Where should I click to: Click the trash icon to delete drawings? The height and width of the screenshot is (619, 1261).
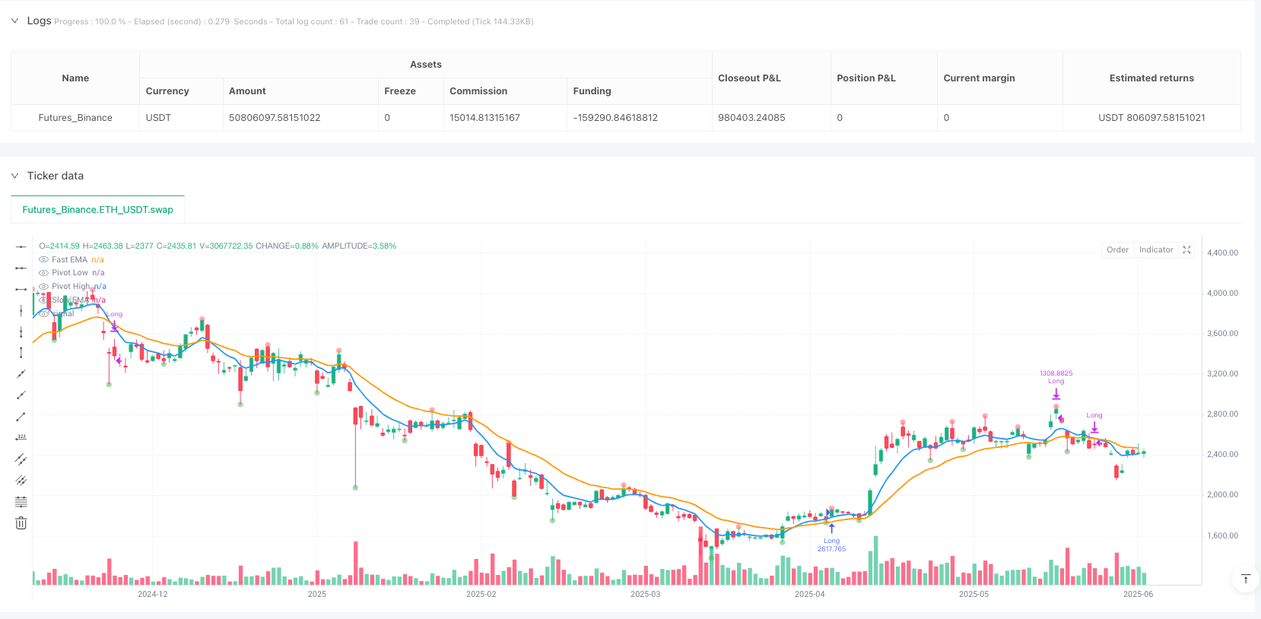coord(21,523)
